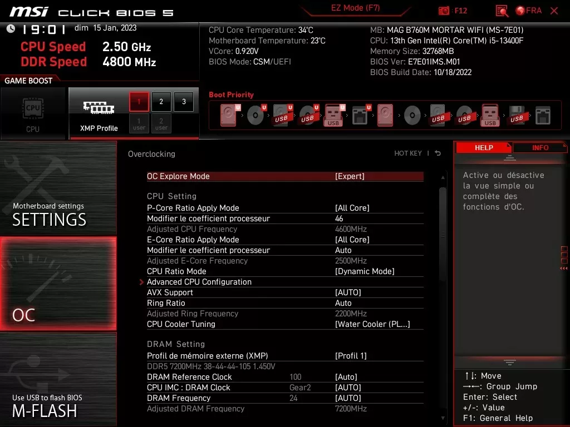Screen dimensions: 570x427
Task: Enable XMP Profile 3
Action: tap(183, 102)
